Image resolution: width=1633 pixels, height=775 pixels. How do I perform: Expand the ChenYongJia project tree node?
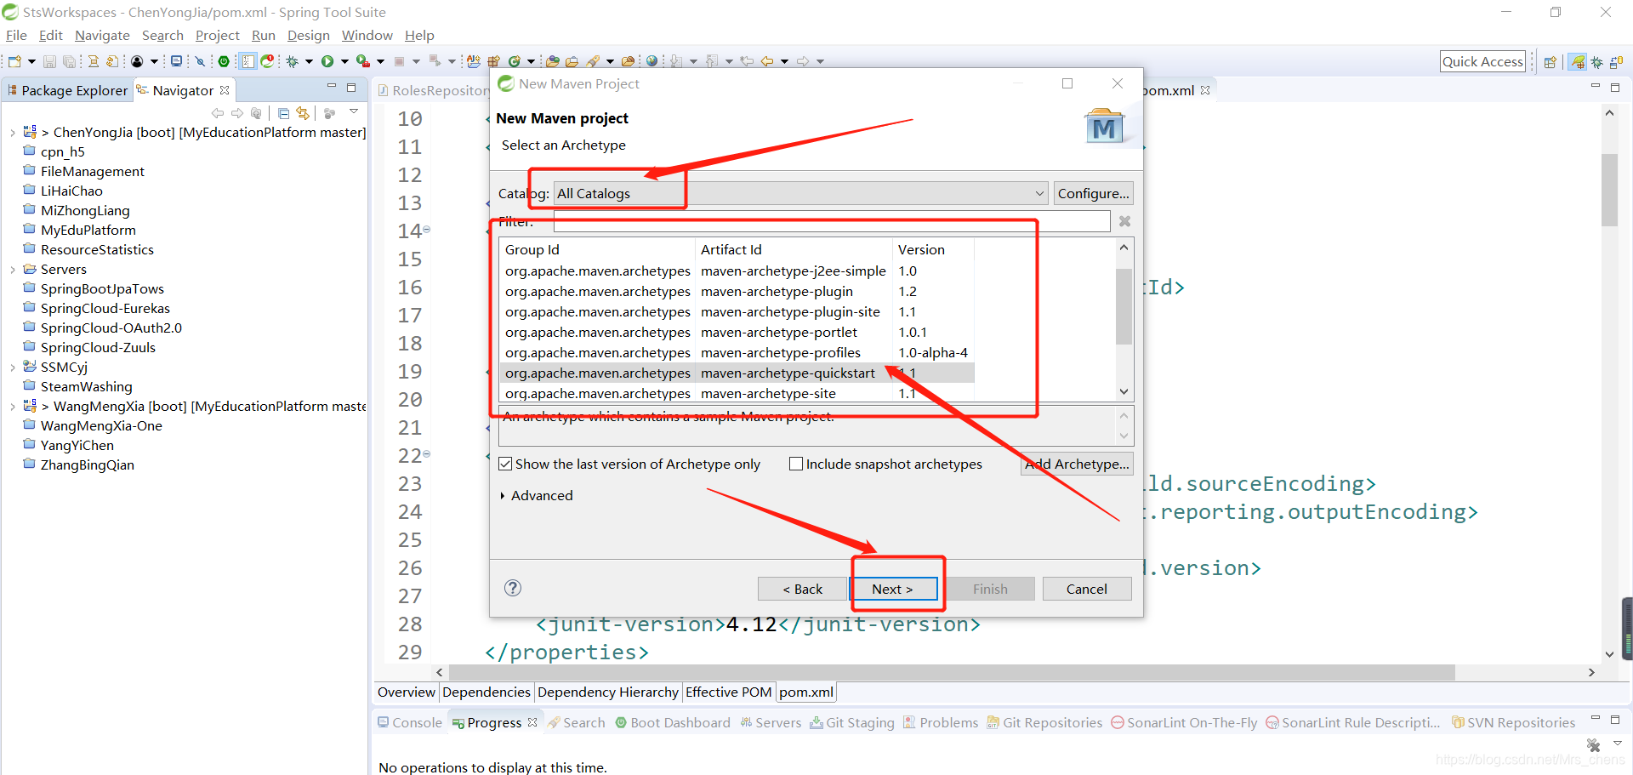click(x=13, y=133)
